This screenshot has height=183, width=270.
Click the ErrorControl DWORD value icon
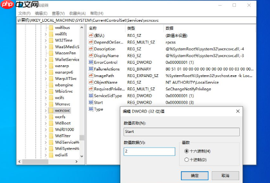tap(91, 62)
